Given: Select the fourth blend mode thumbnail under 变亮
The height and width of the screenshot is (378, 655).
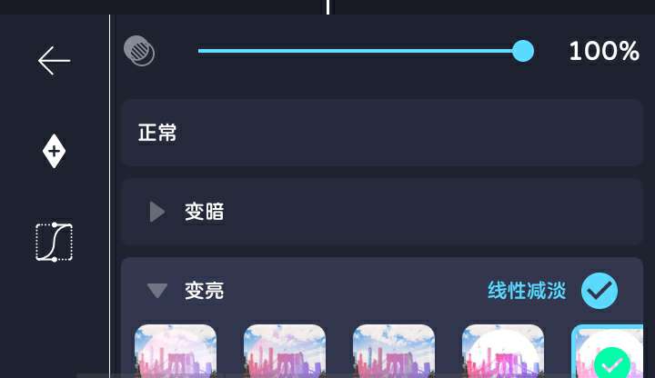Looking at the screenshot, I should pyautogui.click(x=503, y=352).
